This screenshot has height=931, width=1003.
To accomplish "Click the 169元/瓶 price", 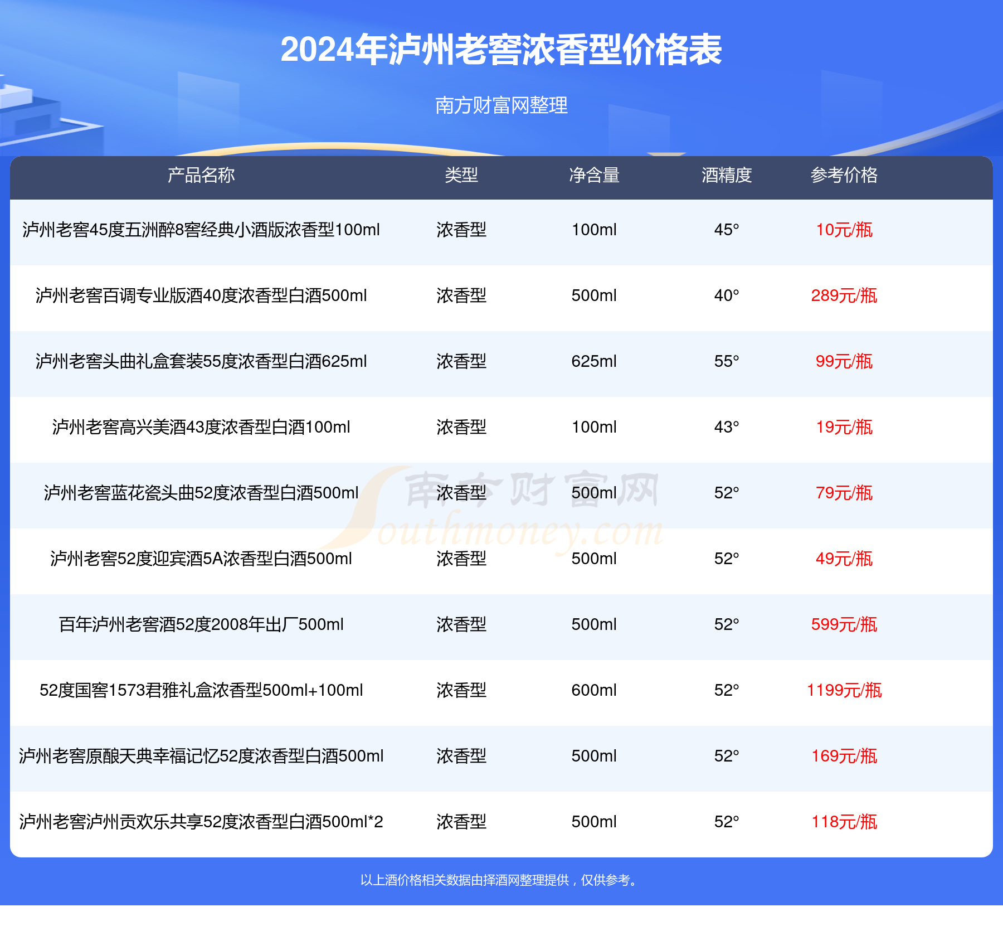I will pos(844,756).
